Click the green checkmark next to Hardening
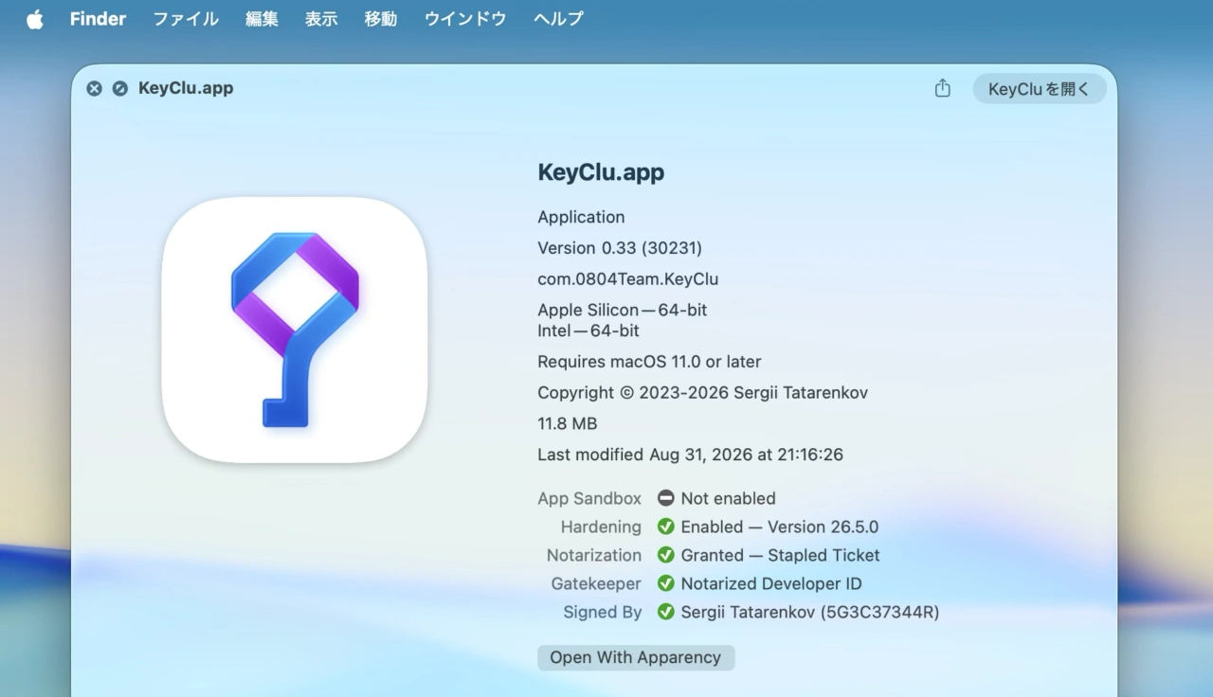 coord(666,527)
